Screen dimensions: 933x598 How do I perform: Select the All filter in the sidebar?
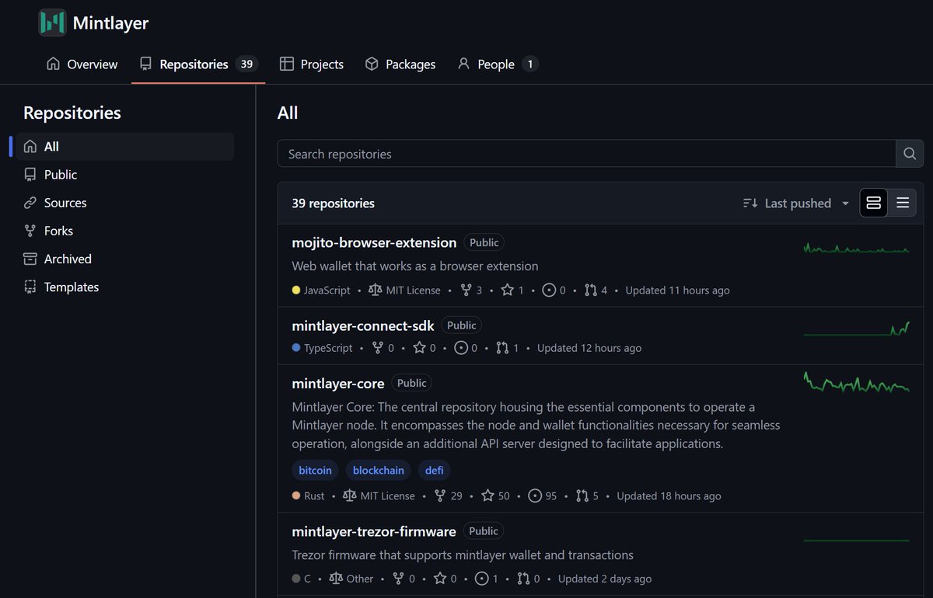pyautogui.click(x=125, y=146)
